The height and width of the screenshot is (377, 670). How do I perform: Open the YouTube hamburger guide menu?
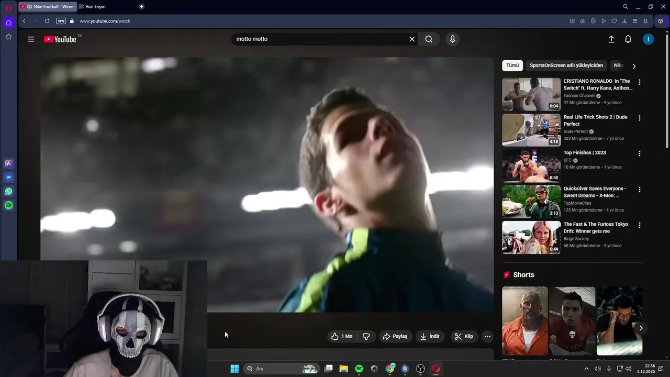click(x=31, y=39)
